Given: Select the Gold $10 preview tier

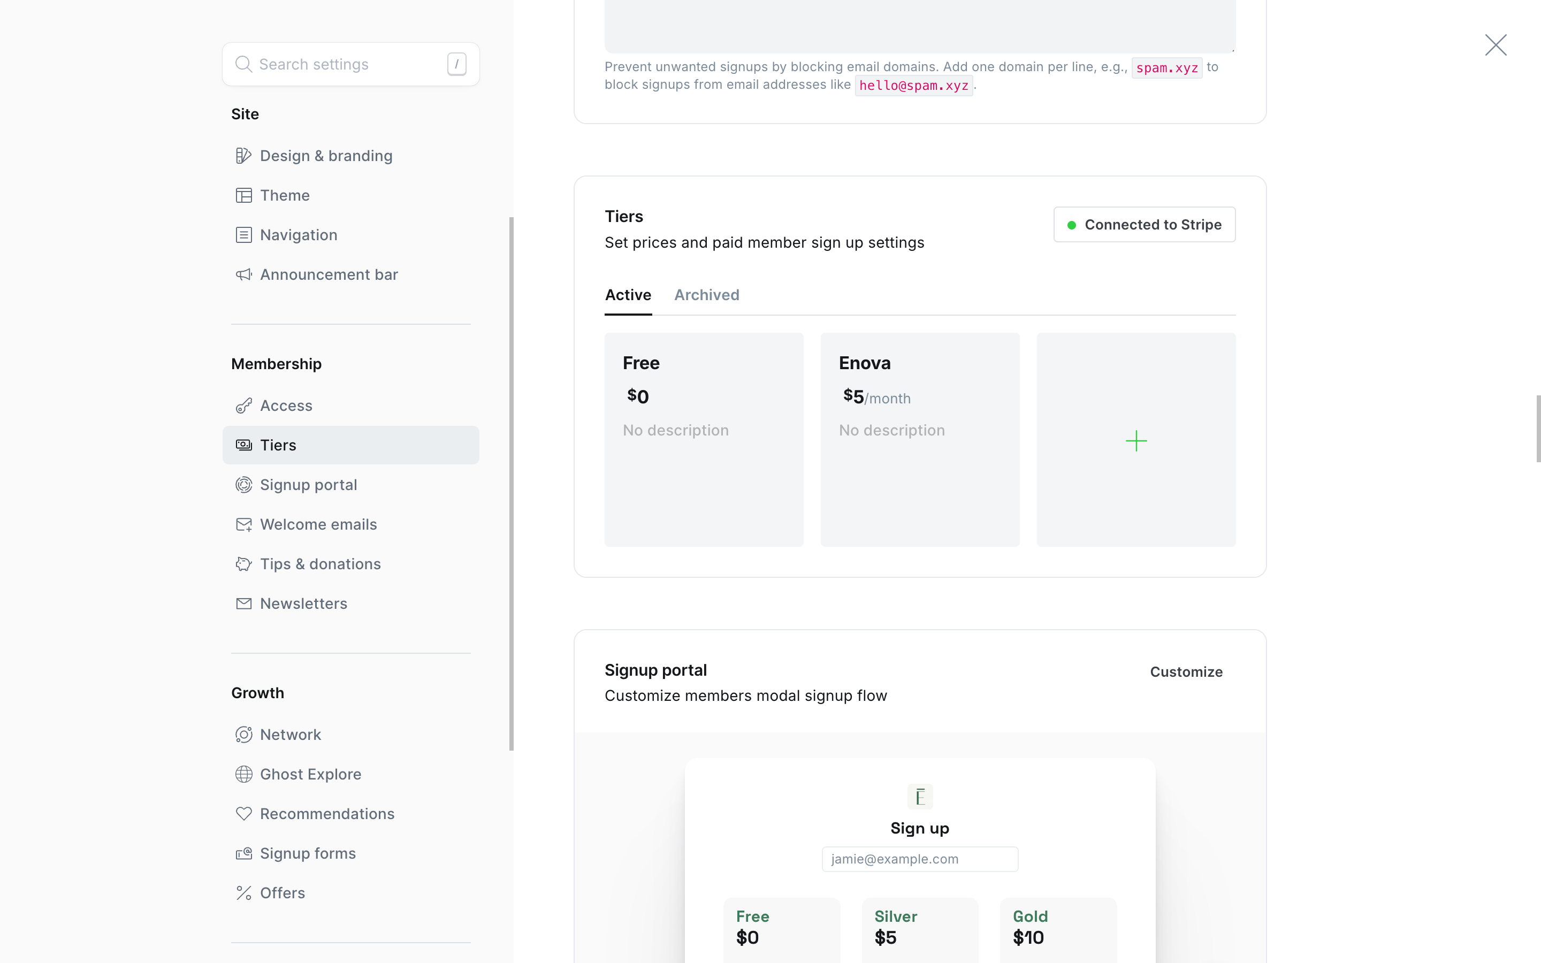Looking at the screenshot, I should point(1058,930).
